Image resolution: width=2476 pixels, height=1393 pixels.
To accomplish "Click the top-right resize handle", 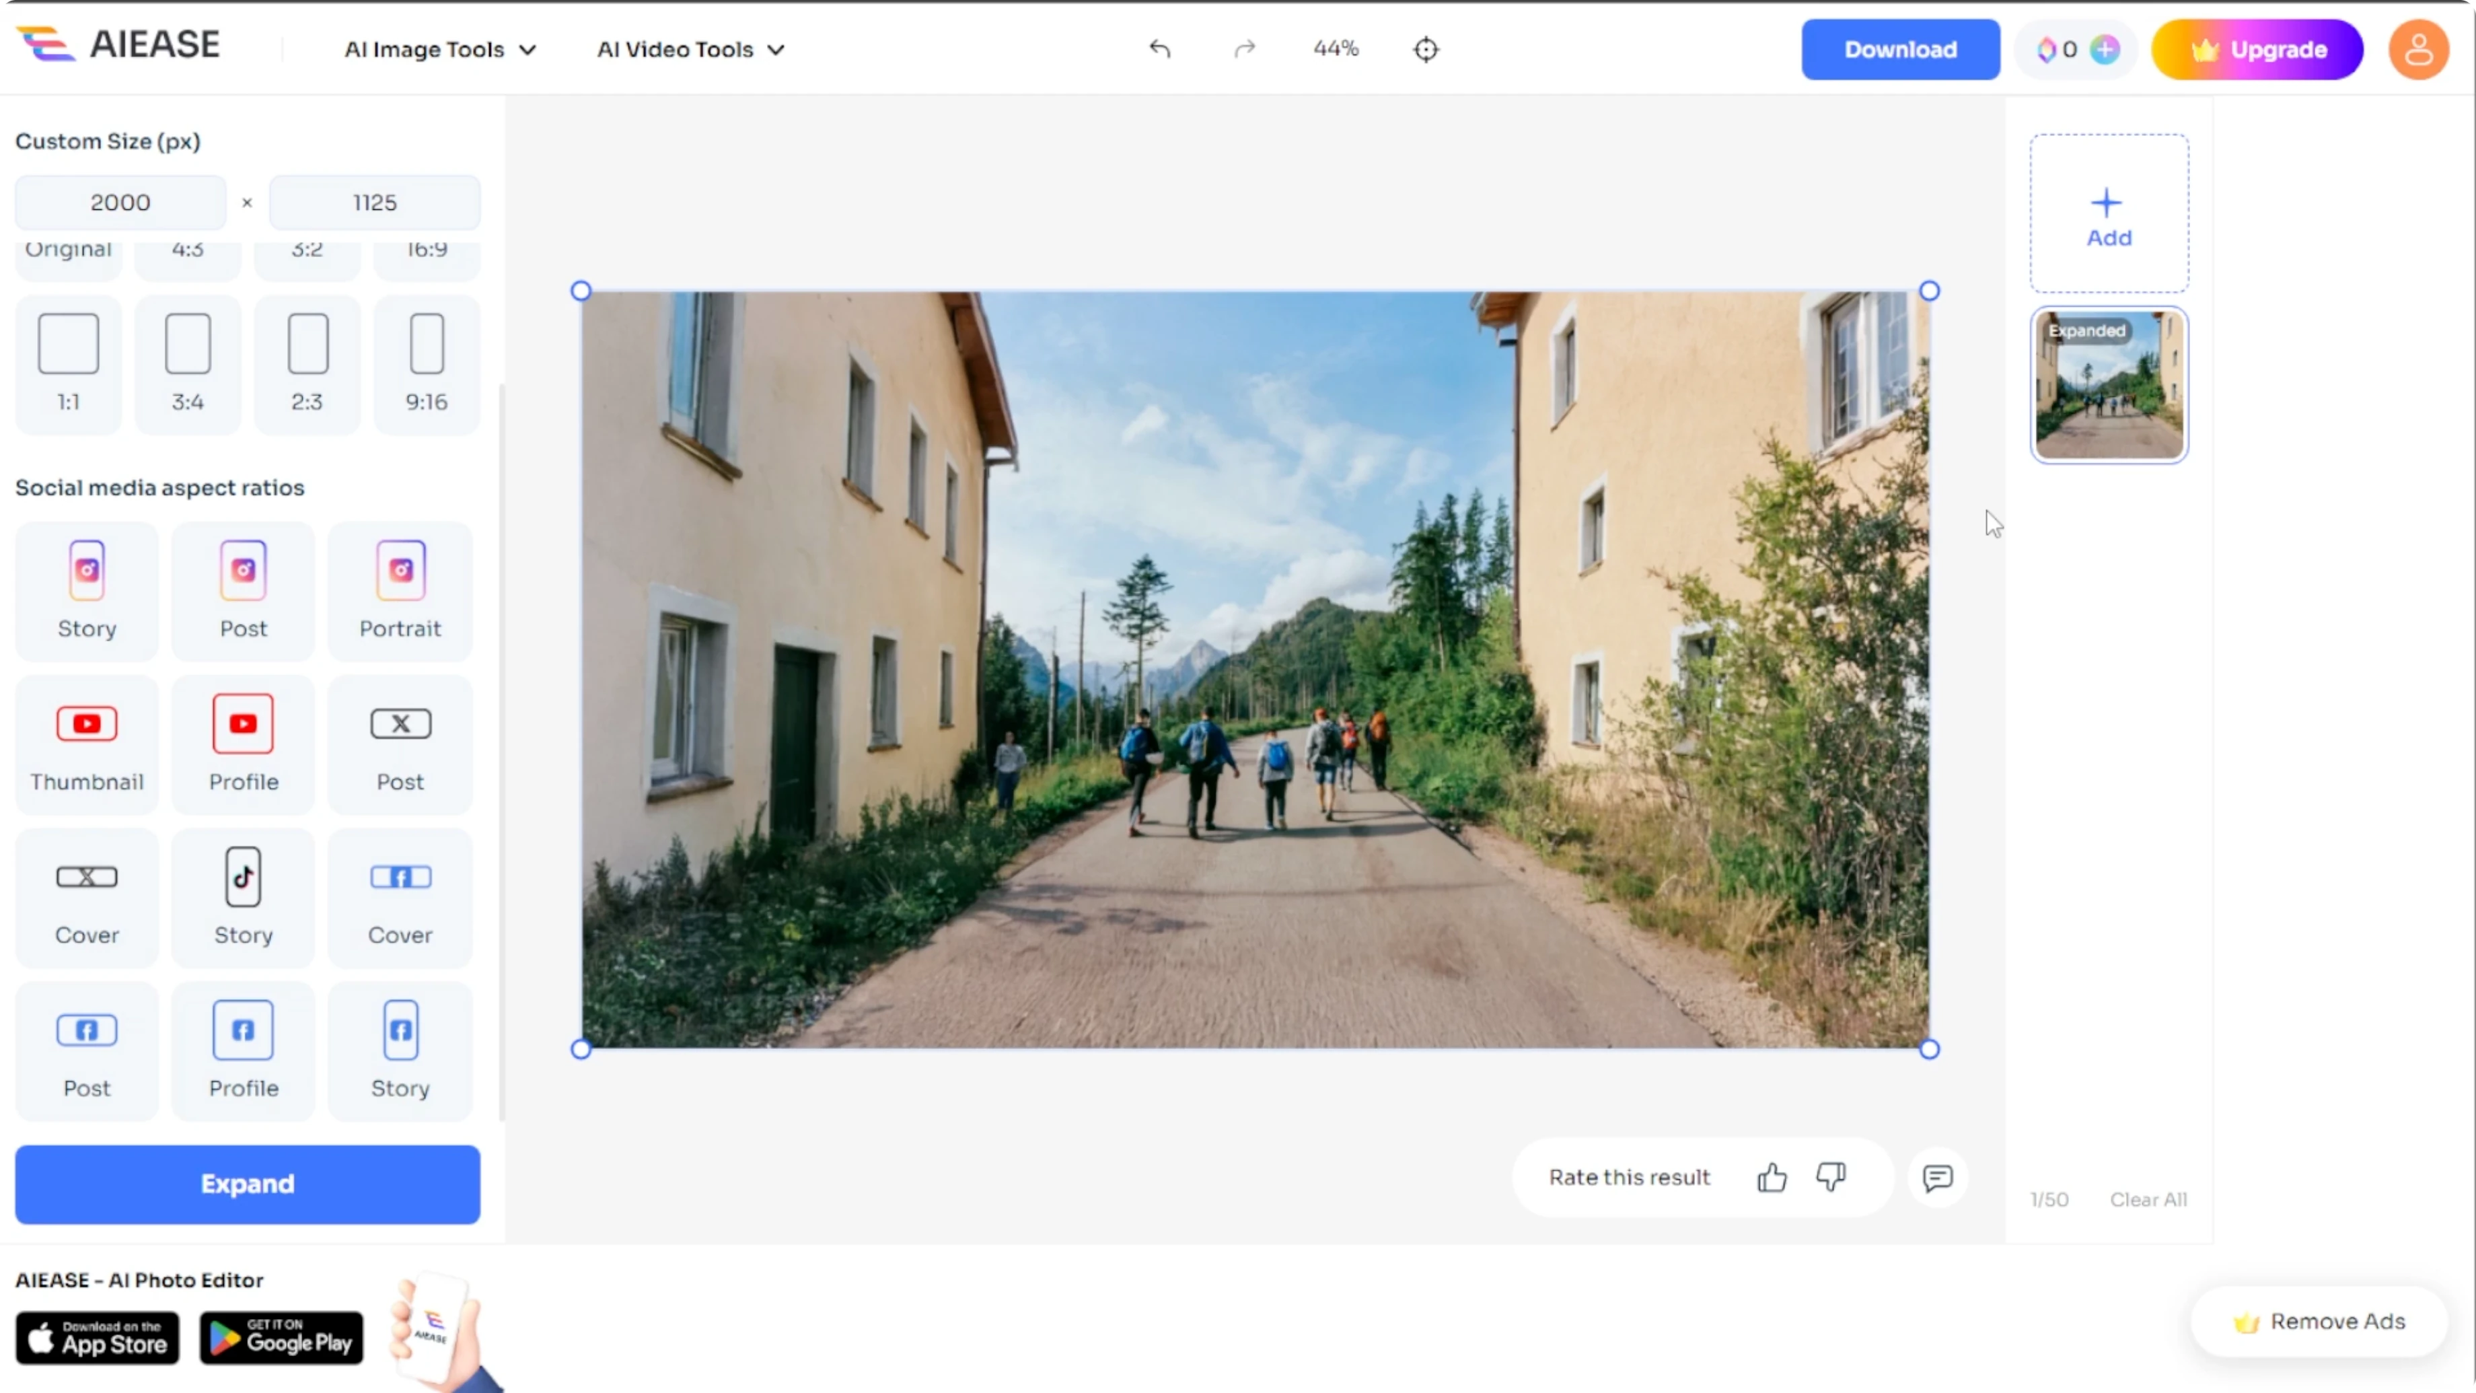I will (x=1929, y=290).
